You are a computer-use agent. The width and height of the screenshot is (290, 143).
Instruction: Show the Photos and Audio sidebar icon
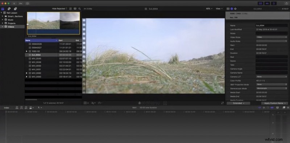pos(9,9)
